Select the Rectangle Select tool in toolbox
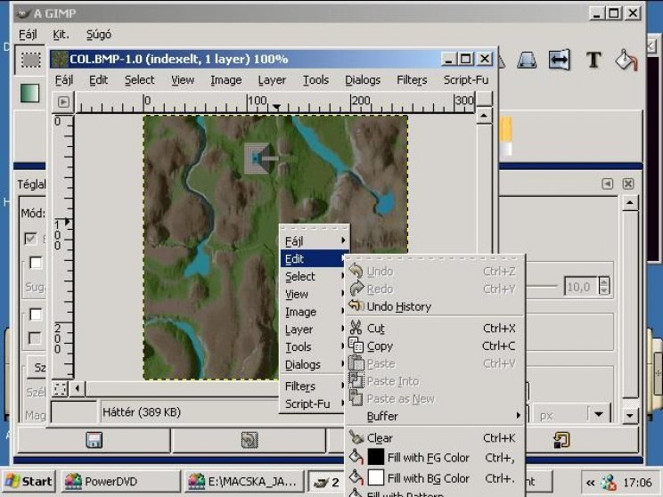 [x=30, y=59]
